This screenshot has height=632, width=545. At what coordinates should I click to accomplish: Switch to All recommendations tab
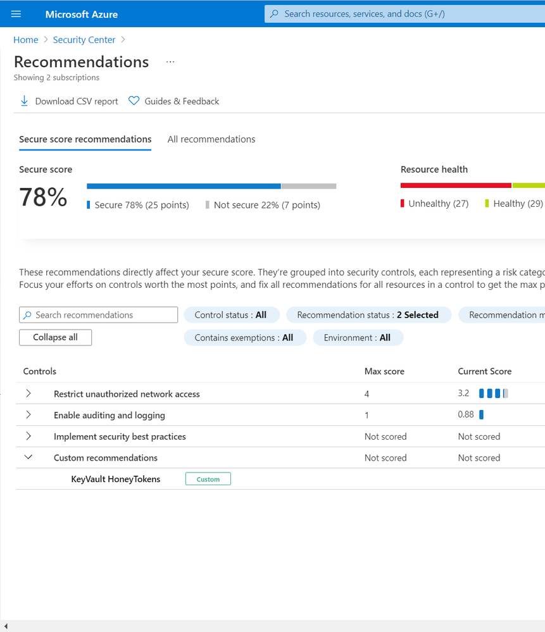point(211,139)
